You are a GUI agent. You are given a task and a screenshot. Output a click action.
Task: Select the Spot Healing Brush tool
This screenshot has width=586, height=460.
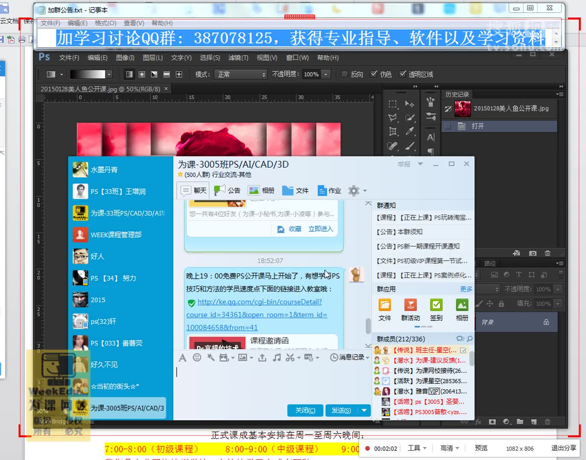pos(393,146)
